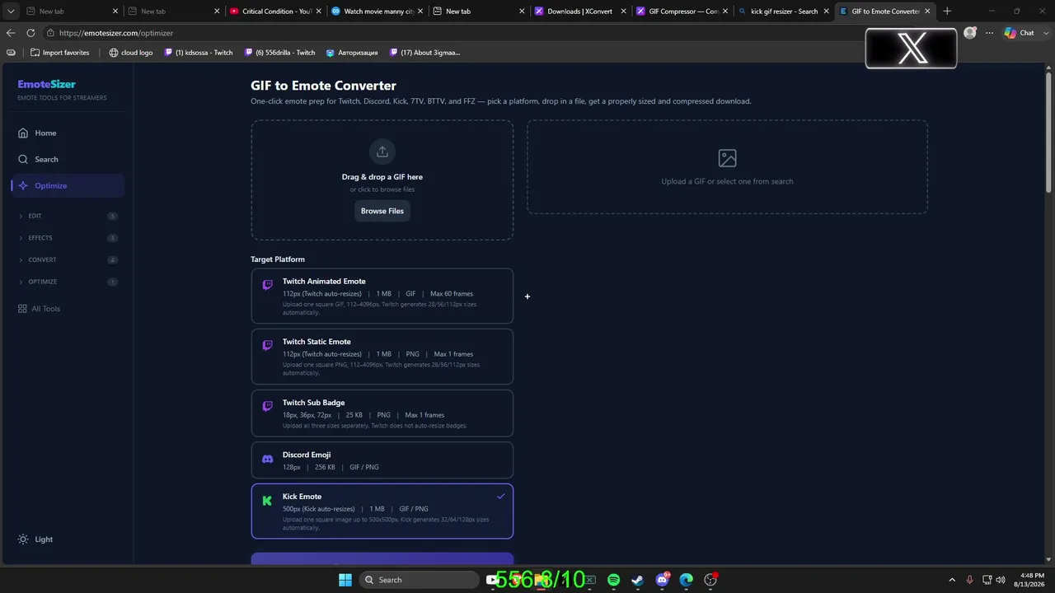1055x593 pixels.
Task: Click the EmoteSizer logo
Action: click(x=47, y=84)
